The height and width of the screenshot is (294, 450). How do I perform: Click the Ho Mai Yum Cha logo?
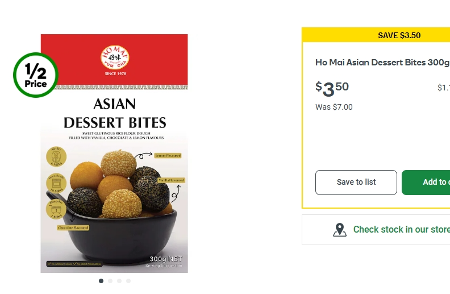(115, 57)
